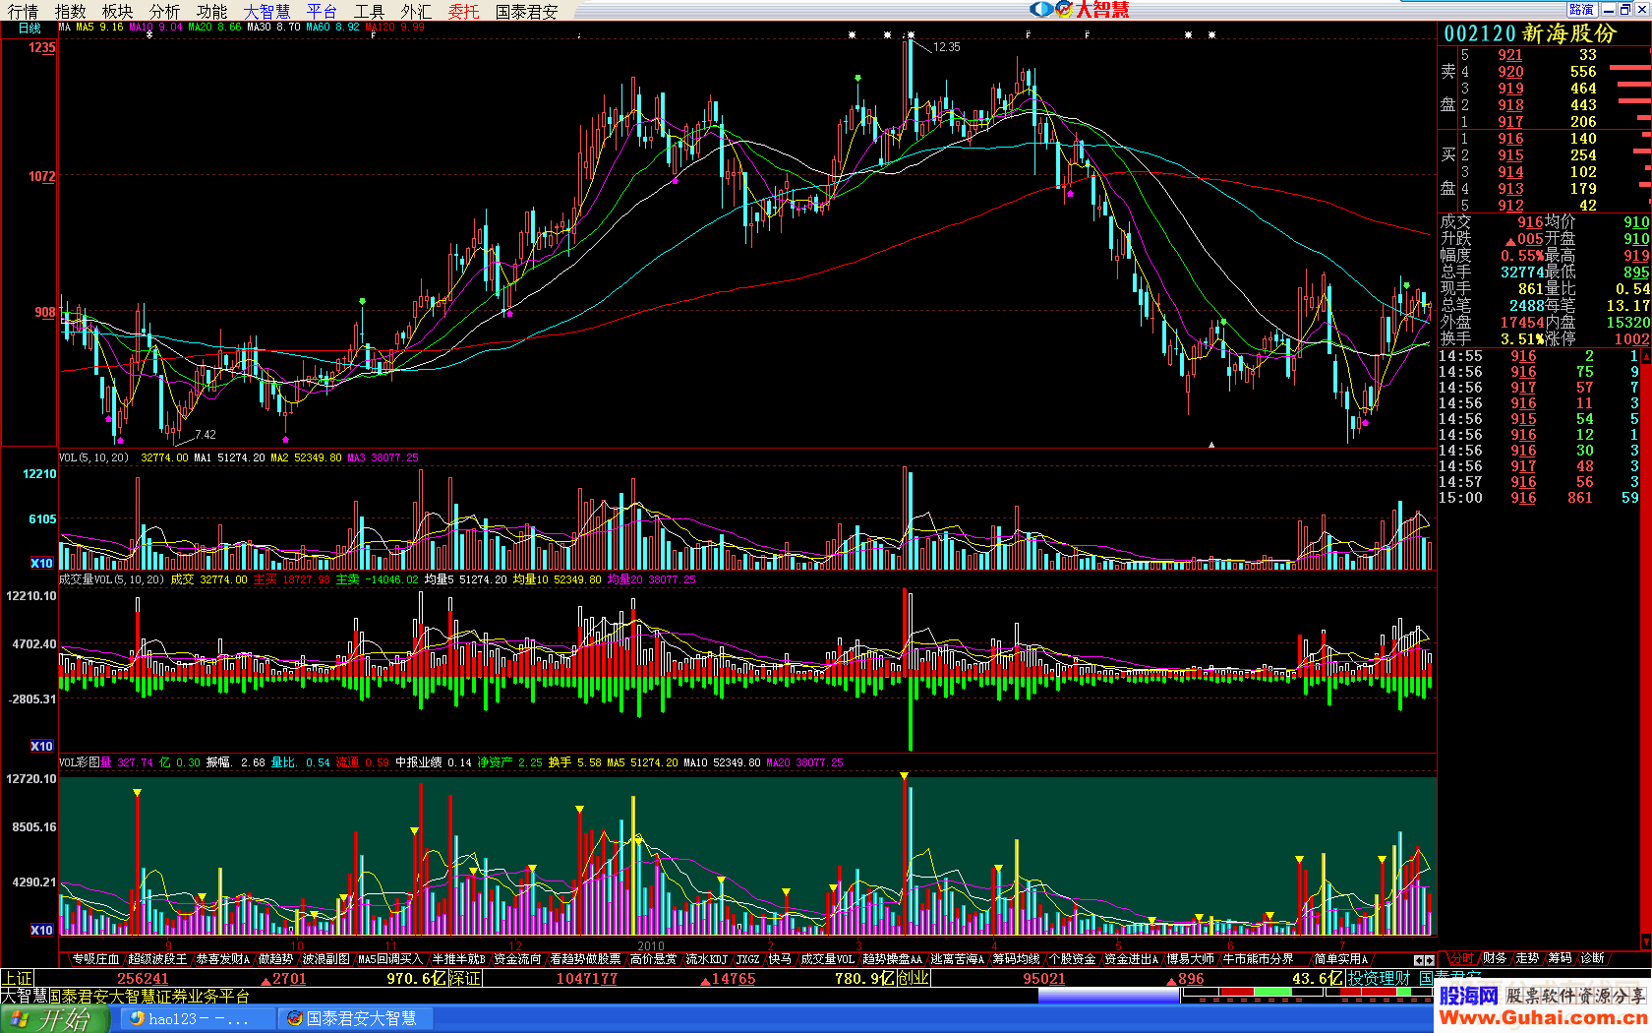Click the buy-1 price 916 row
This screenshot has width=1652, height=1033.
[1544, 139]
